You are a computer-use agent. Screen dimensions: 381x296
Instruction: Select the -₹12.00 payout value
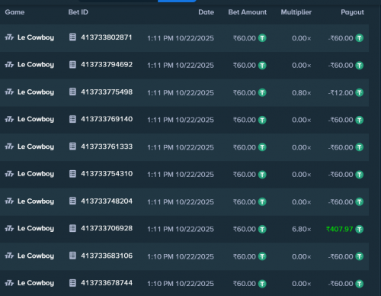click(341, 92)
